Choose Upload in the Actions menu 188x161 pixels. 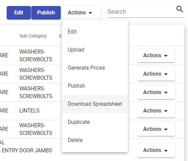(x=76, y=50)
